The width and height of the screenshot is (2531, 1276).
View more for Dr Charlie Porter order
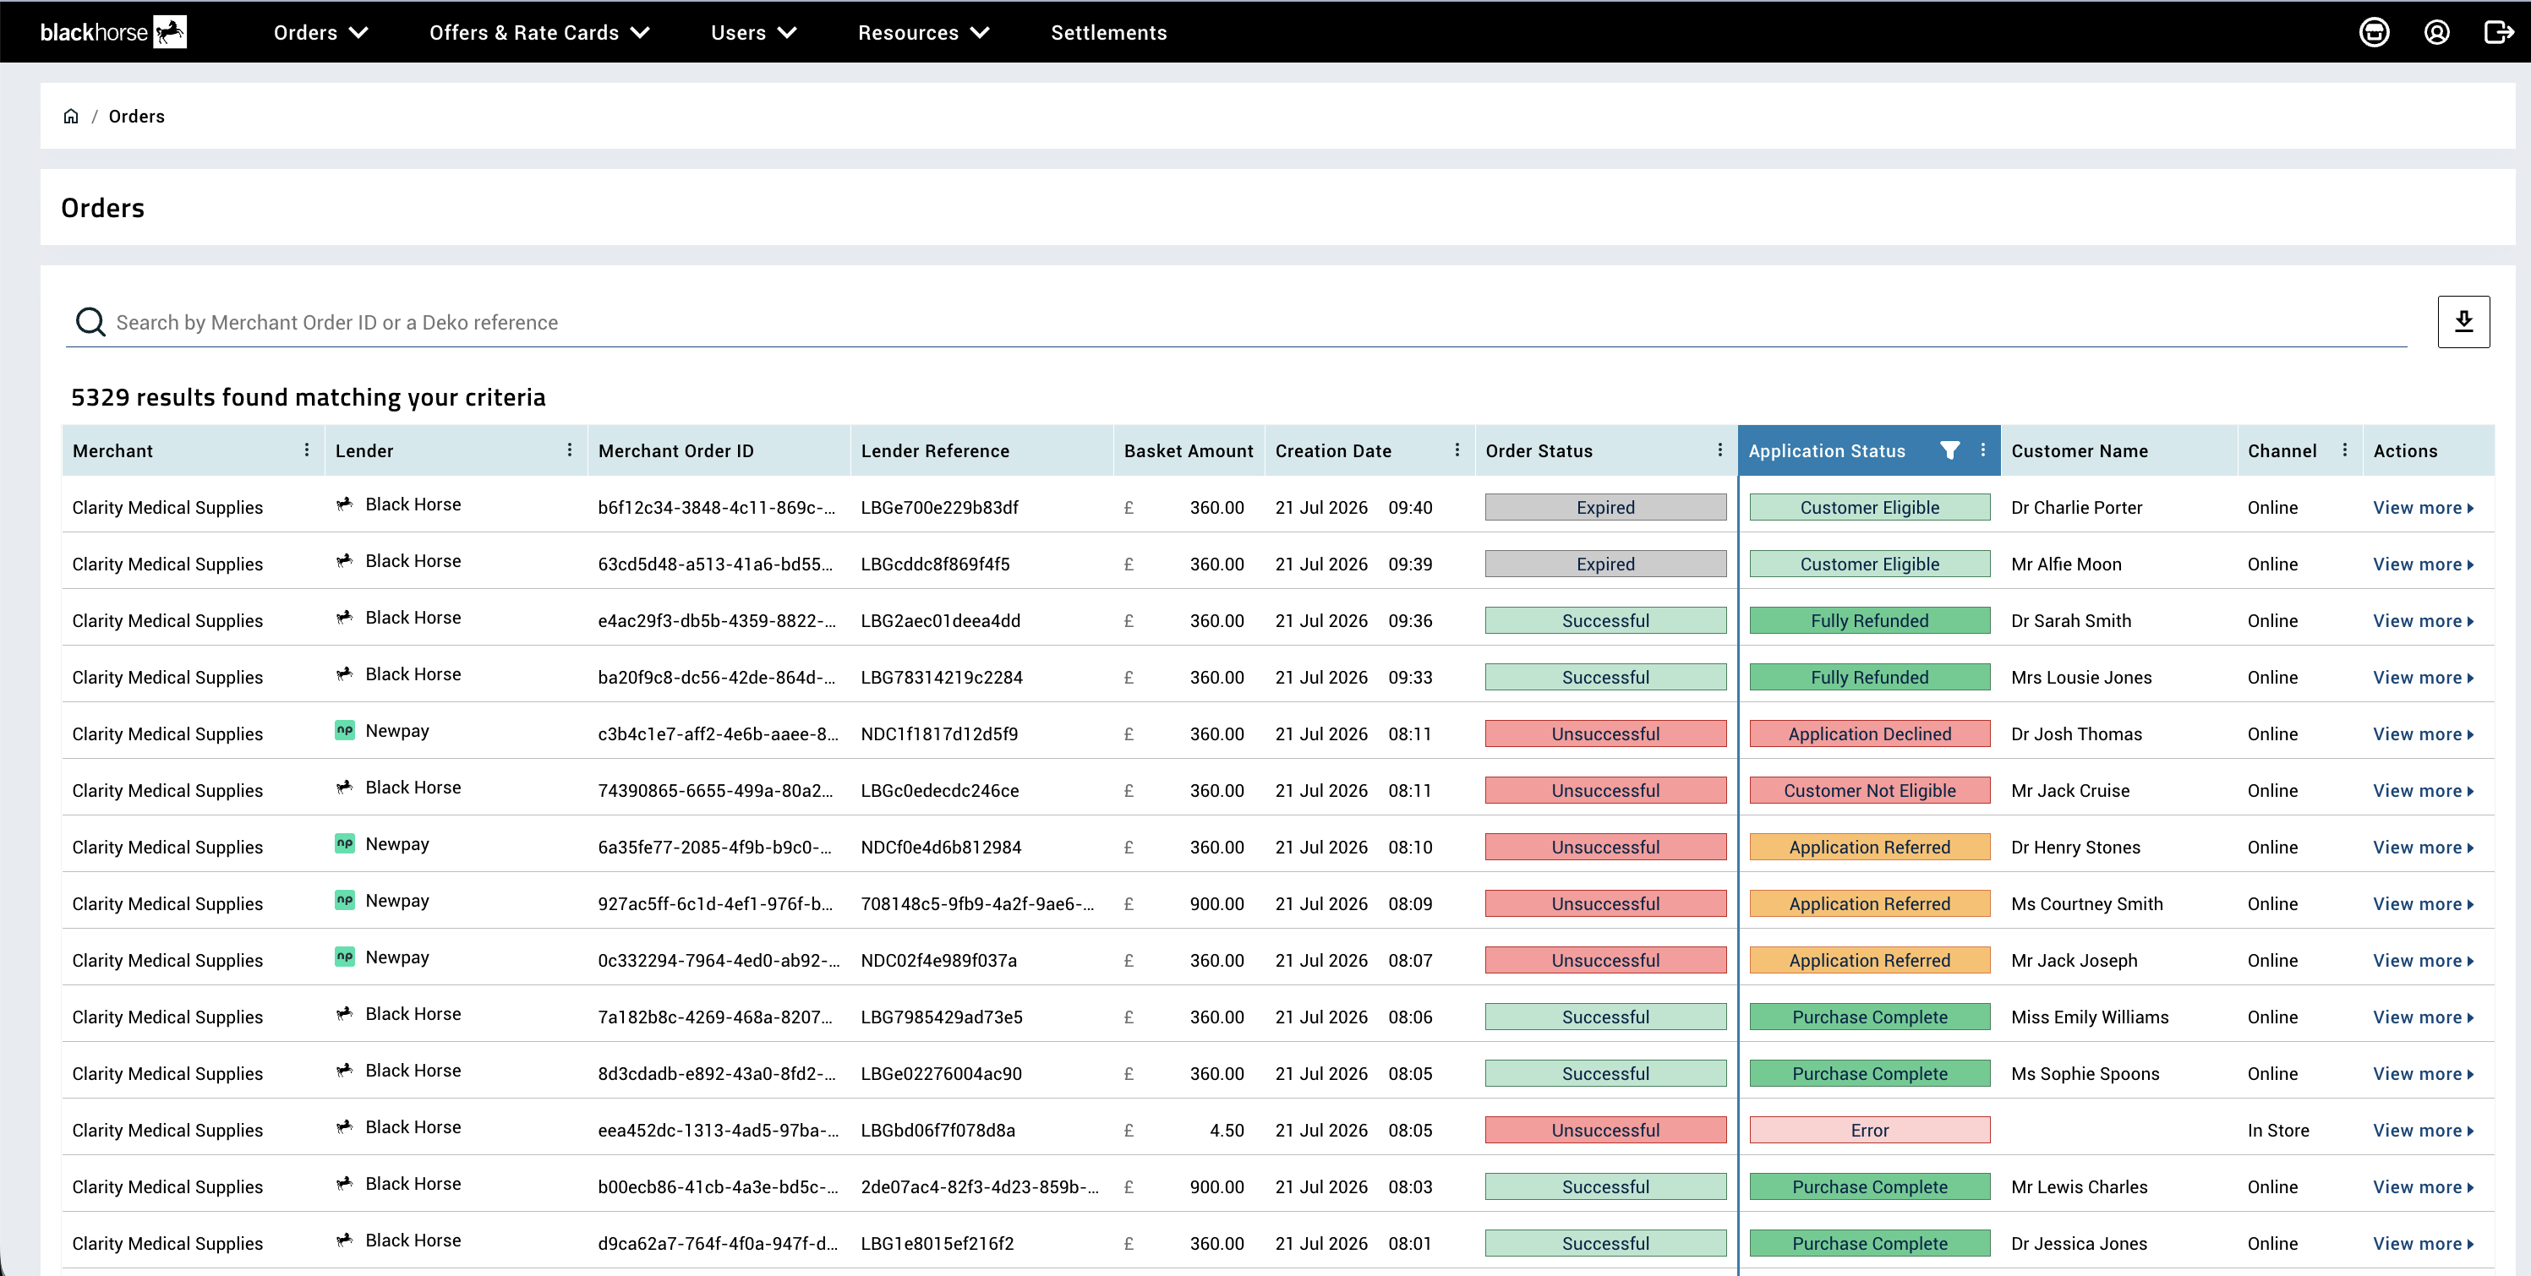click(2423, 508)
